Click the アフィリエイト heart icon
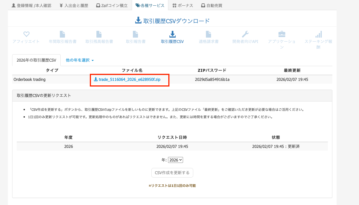The width and height of the screenshot is (359, 205). 26,34
